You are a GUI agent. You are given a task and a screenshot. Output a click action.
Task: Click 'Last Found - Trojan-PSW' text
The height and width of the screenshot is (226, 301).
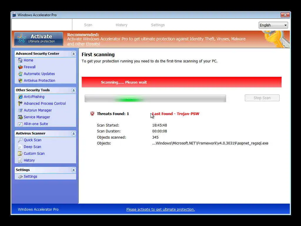point(176,114)
